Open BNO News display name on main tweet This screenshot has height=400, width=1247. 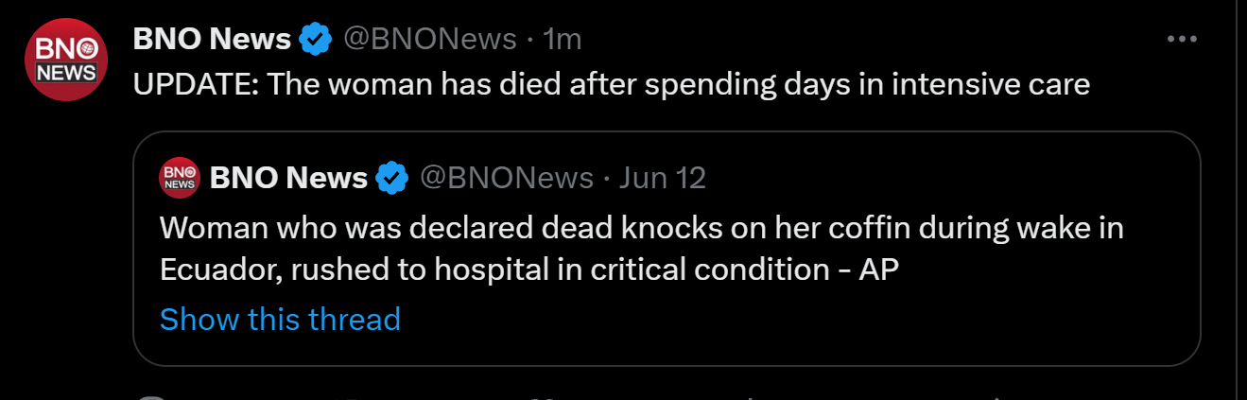(x=212, y=39)
